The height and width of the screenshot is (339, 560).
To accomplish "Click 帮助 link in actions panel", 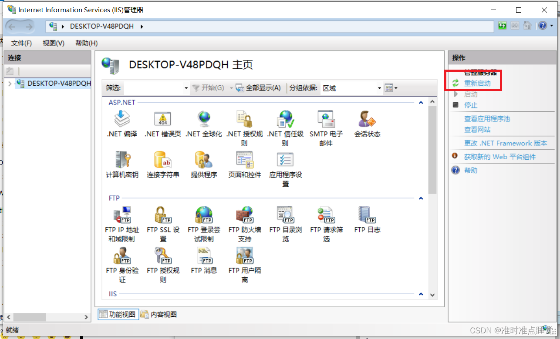I will click(x=471, y=170).
